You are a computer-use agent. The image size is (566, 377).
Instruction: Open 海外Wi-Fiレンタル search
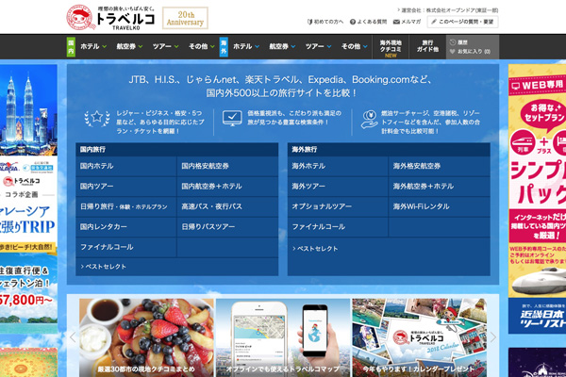tap(440, 206)
